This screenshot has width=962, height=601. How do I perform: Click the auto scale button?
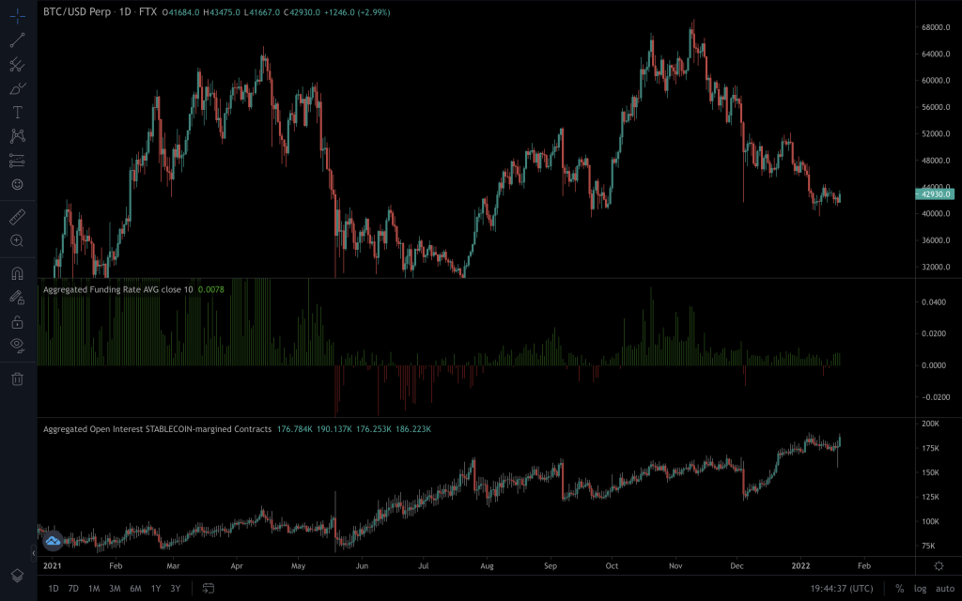point(944,588)
